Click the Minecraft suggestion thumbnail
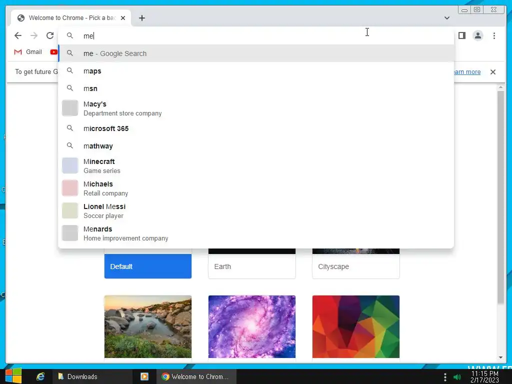Image resolution: width=512 pixels, height=384 pixels. [70, 165]
